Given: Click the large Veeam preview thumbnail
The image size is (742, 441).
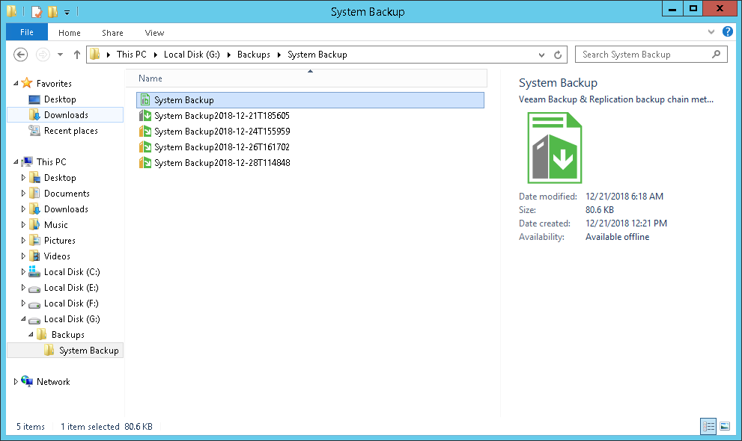Looking at the screenshot, I should (555, 148).
